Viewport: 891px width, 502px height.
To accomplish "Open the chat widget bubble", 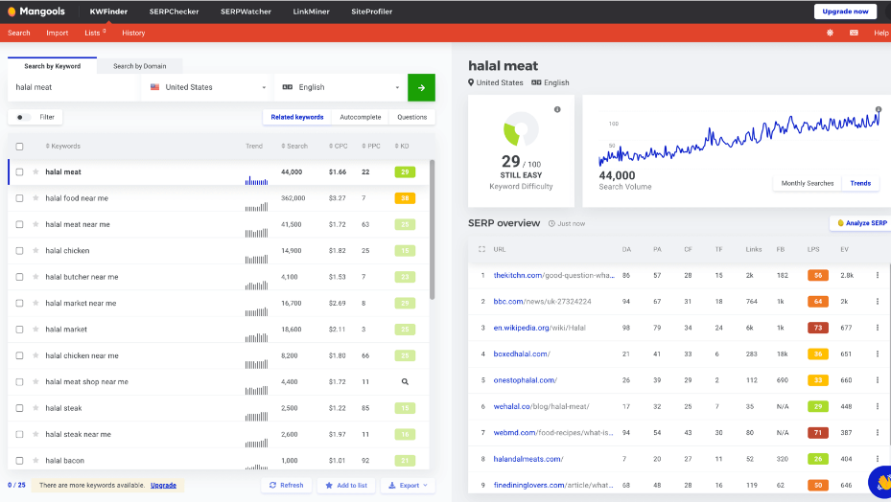I will (x=882, y=482).
